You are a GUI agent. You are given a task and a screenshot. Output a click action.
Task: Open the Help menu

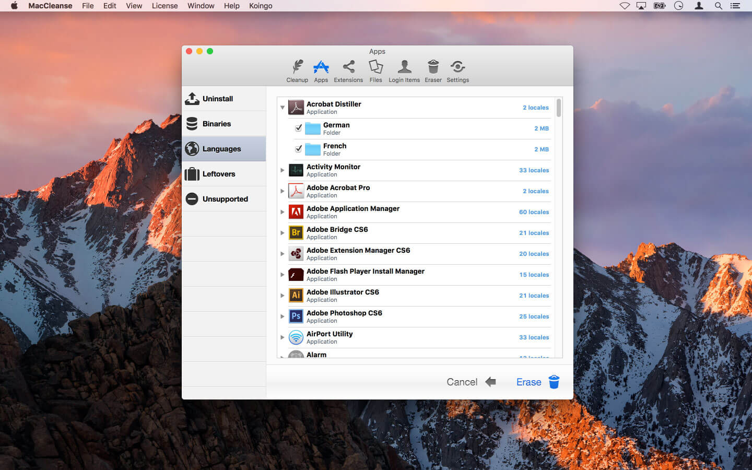[x=232, y=6]
